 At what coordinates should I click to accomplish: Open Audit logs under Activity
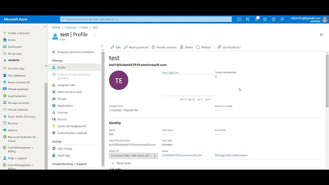click(64, 155)
